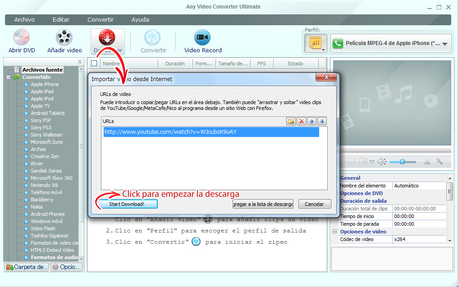Take a snapshot with the camera icon

pos(363,161)
